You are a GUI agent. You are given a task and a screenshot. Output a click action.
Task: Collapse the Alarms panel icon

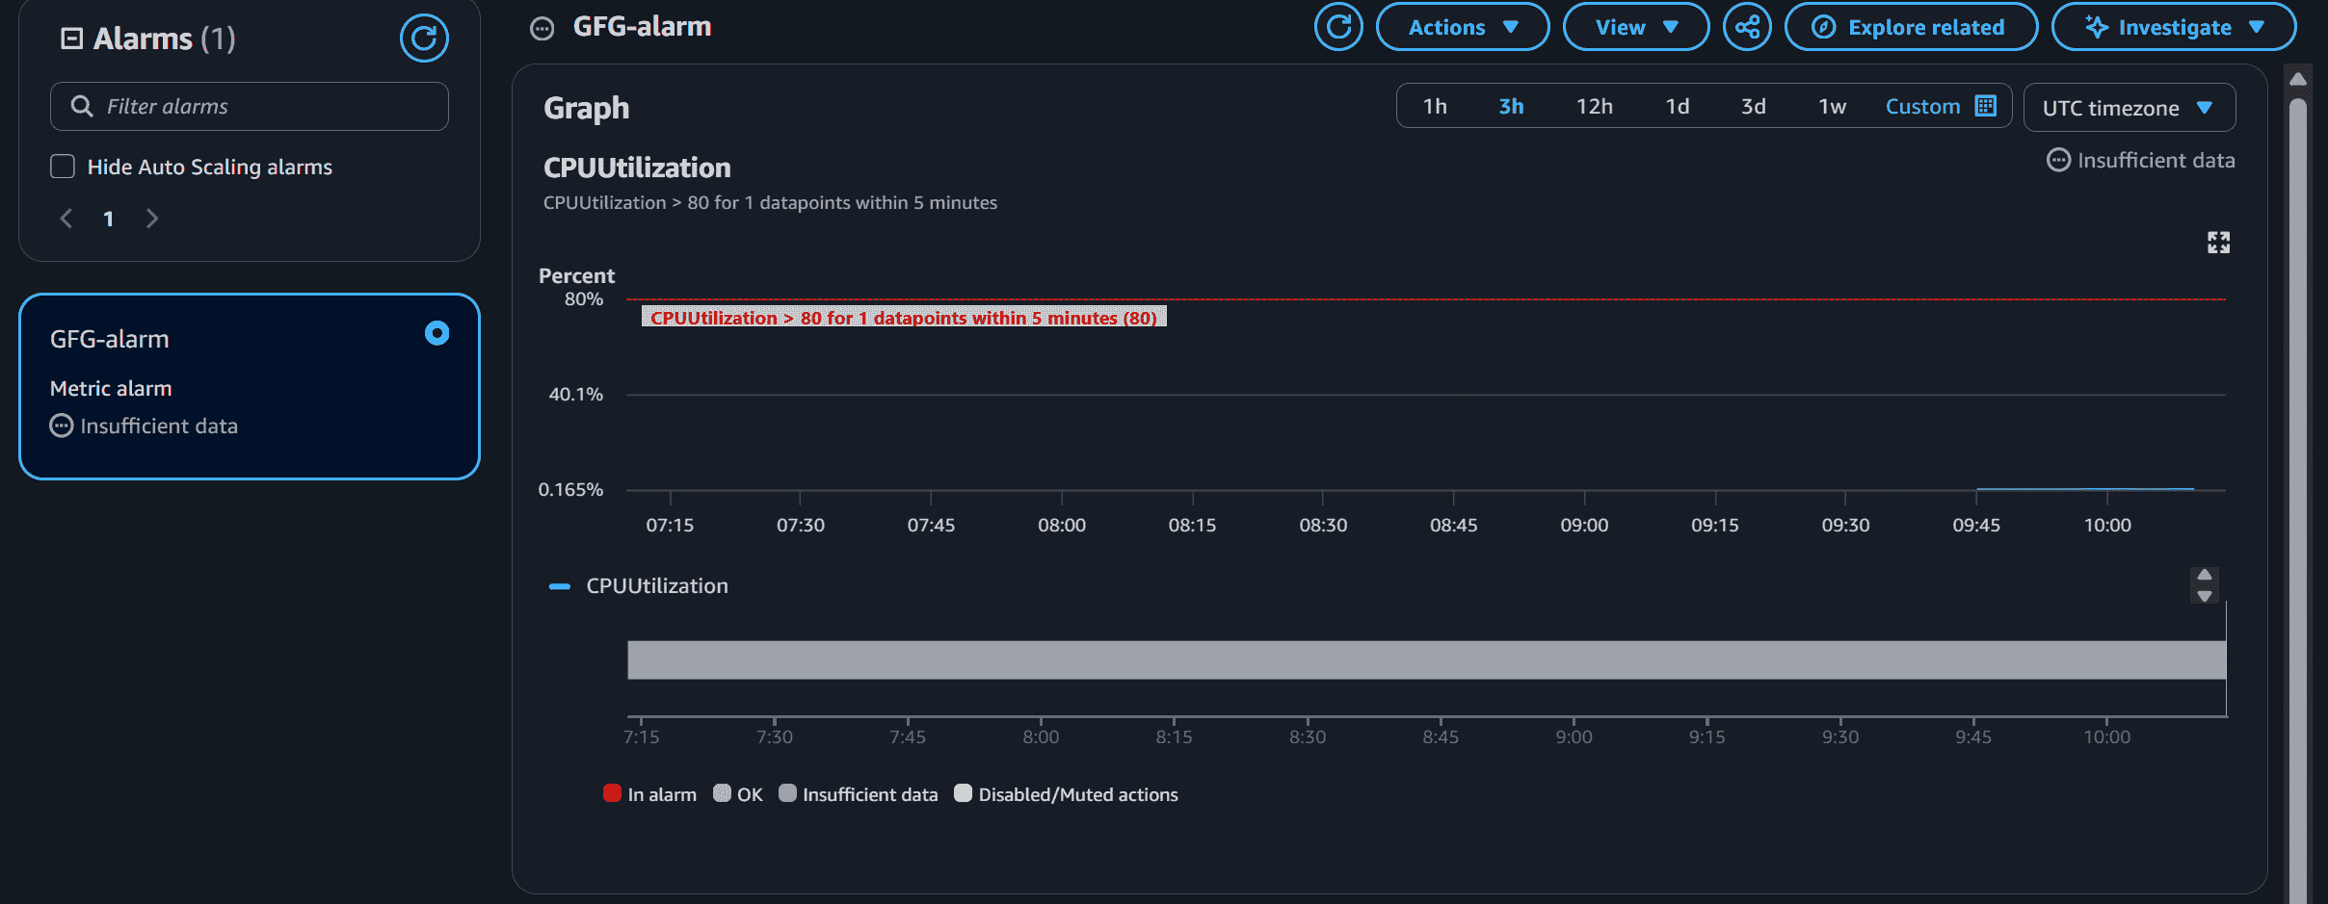tap(71, 39)
